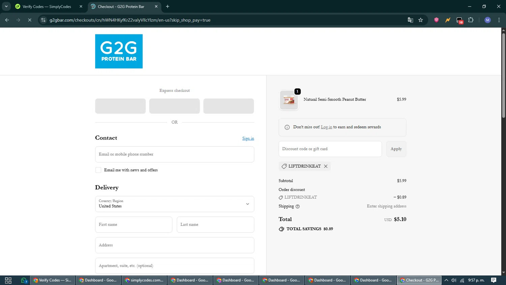Bookmark this page with the star icon
The width and height of the screenshot is (506, 285).
pyautogui.click(x=421, y=20)
